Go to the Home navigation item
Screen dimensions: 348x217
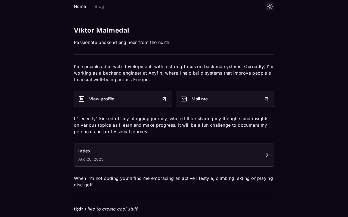[x=80, y=7]
